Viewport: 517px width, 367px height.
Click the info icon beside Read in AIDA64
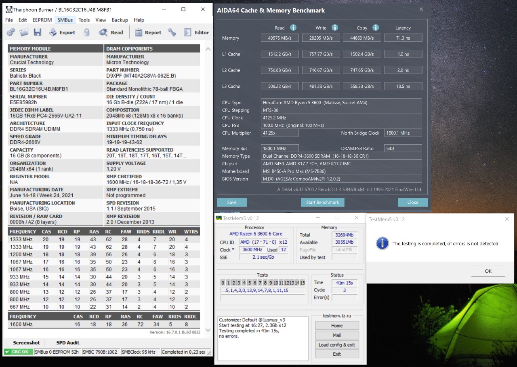click(x=293, y=27)
